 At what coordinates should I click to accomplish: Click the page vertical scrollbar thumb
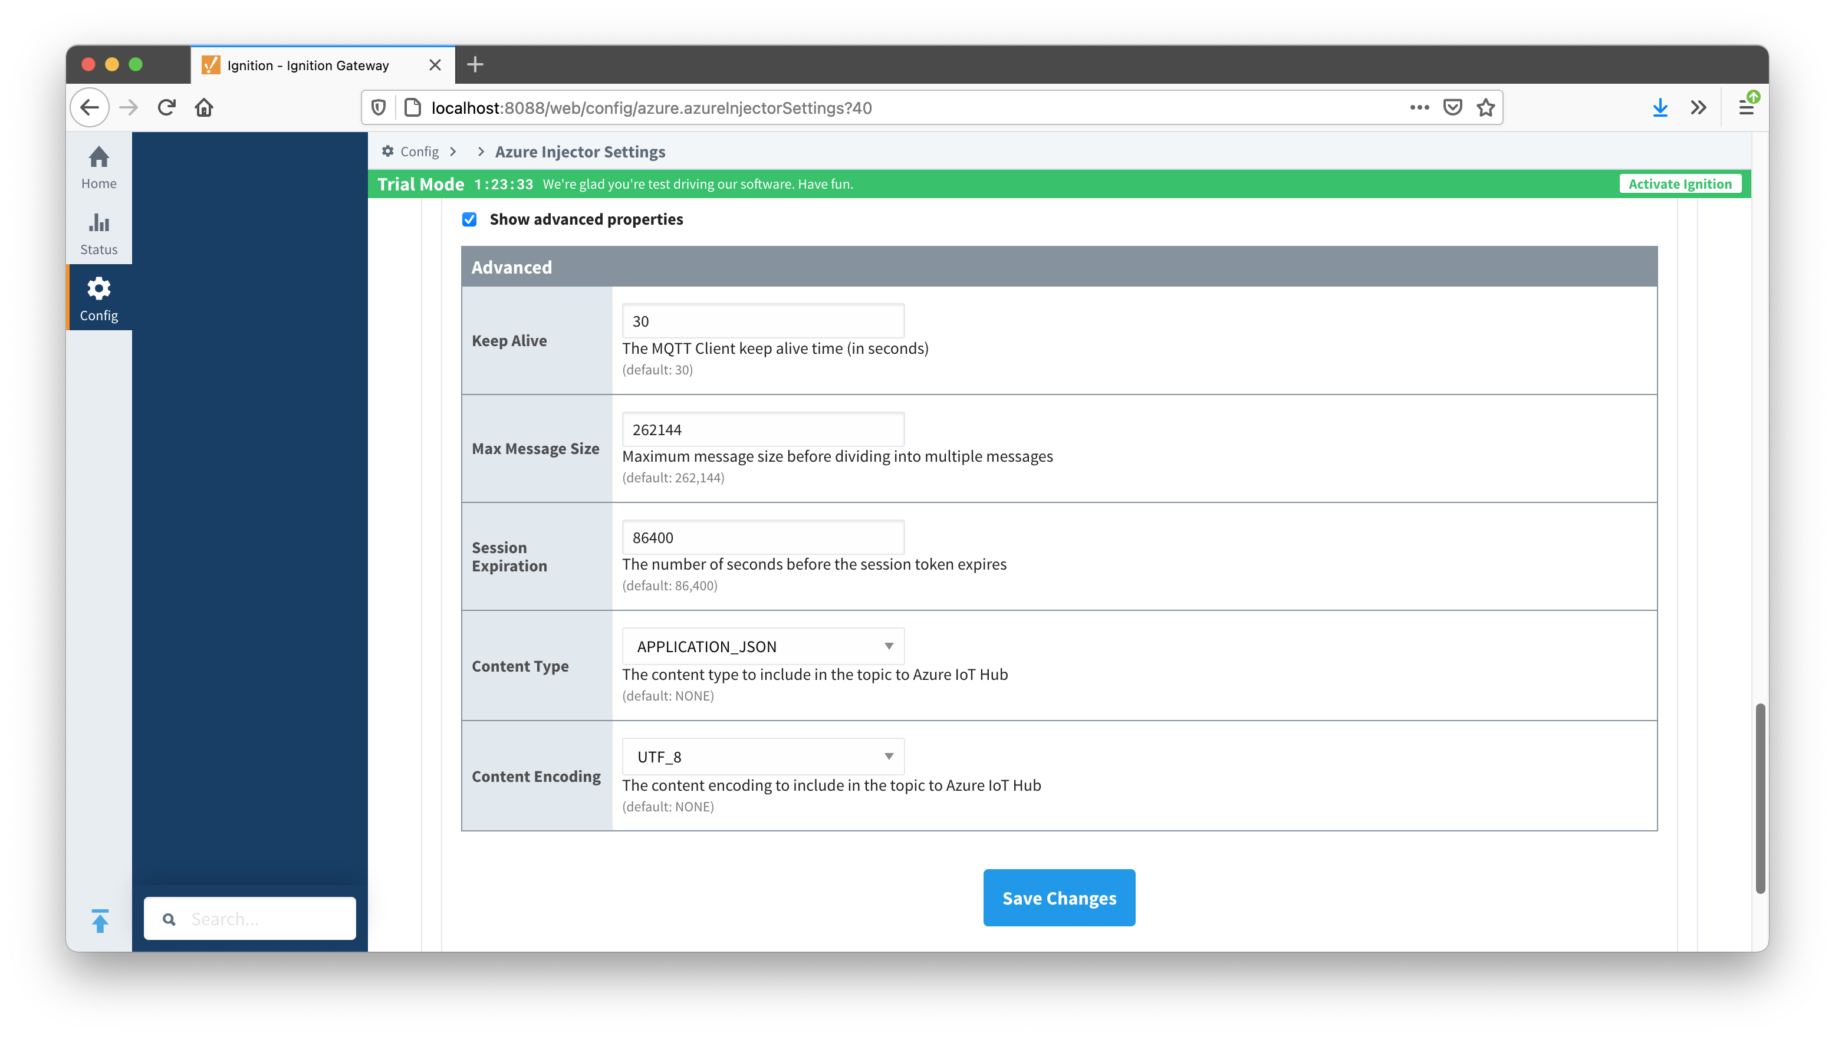point(1760,798)
